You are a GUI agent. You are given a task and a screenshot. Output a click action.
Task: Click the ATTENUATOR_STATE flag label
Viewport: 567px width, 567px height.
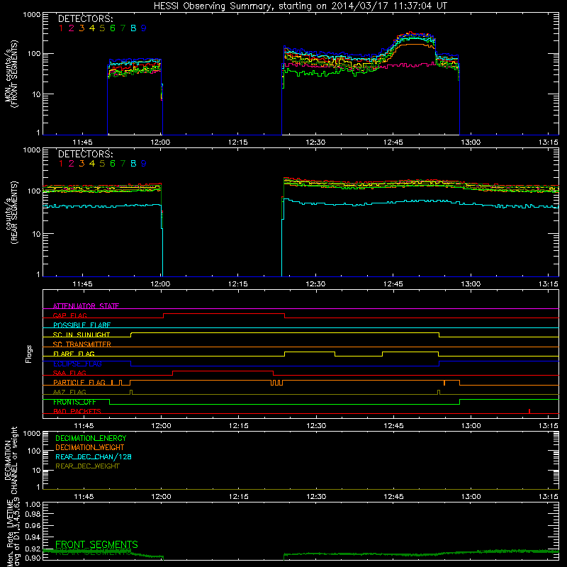pos(86,306)
